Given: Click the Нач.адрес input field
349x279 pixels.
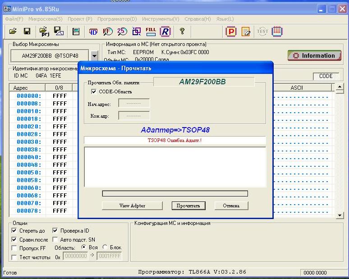Looking at the screenshot, I should 134,104.
